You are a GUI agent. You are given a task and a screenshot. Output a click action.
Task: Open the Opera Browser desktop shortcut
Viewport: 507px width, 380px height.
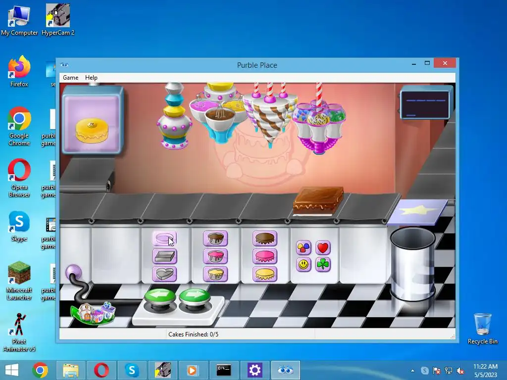click(19, 178)
